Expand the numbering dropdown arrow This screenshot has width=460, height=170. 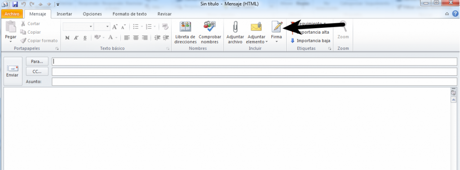click(155, 26)
